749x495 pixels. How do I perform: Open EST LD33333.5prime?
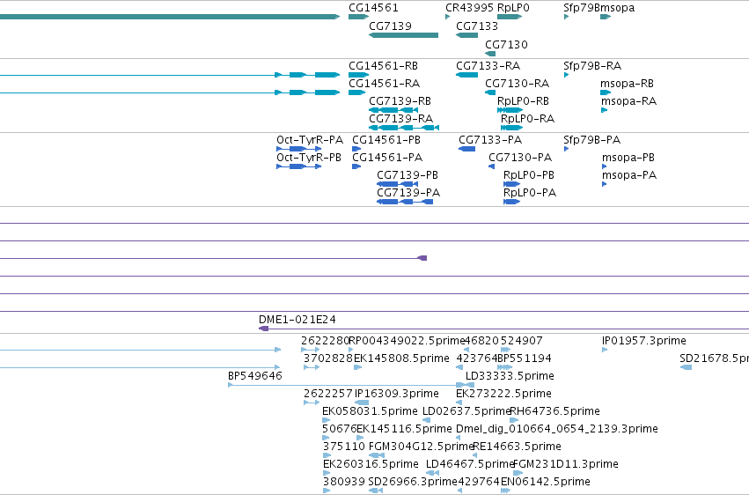tap(510, 376)
